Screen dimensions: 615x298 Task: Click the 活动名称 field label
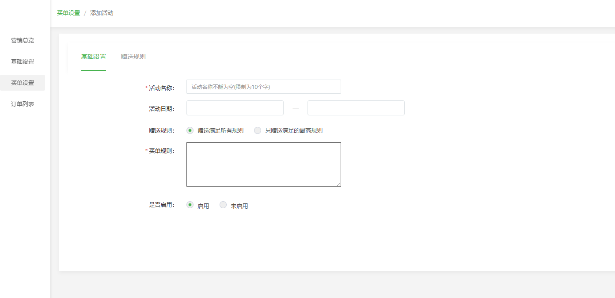tap(161, 88)
